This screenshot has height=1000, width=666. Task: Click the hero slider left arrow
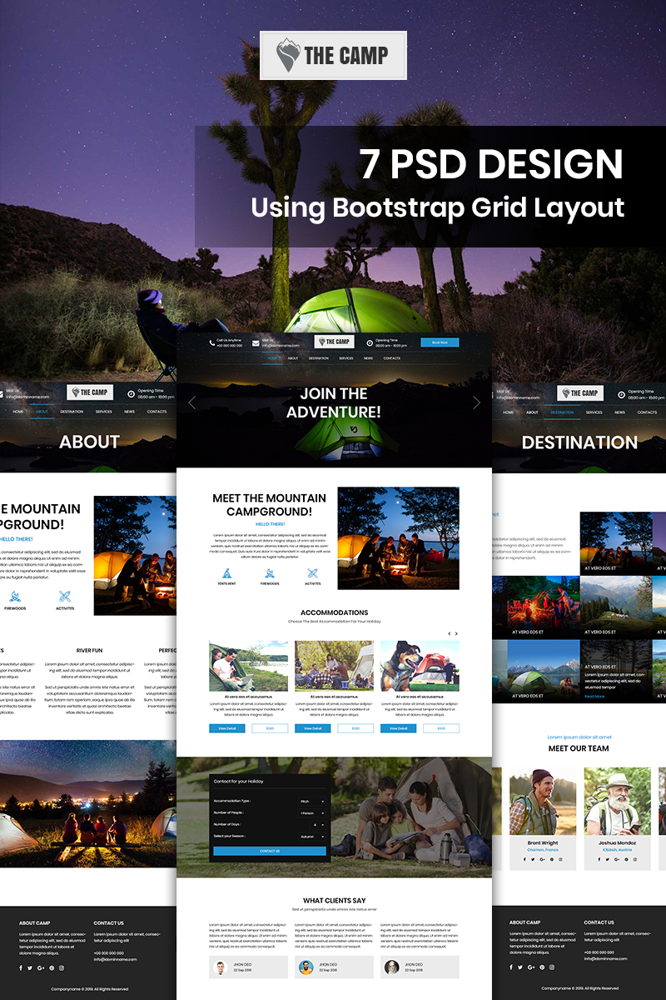(x=191, y=402)
